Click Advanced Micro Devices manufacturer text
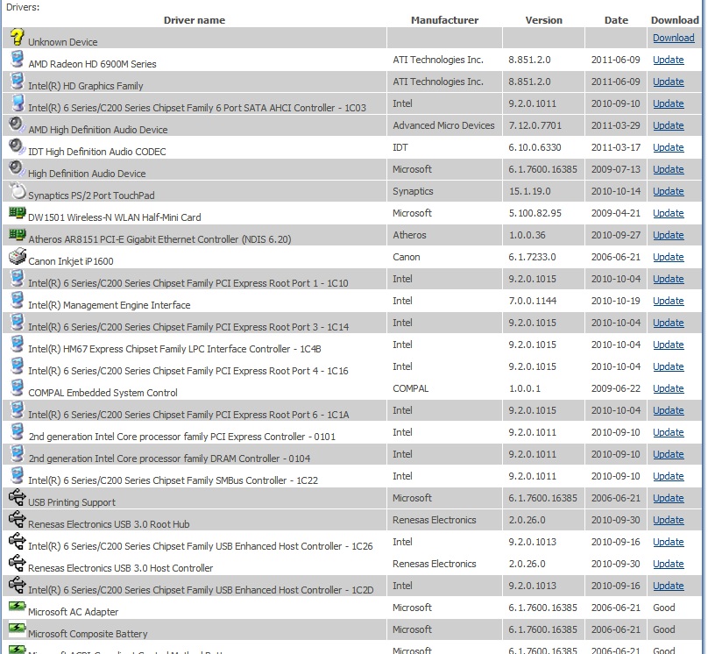 443,125
